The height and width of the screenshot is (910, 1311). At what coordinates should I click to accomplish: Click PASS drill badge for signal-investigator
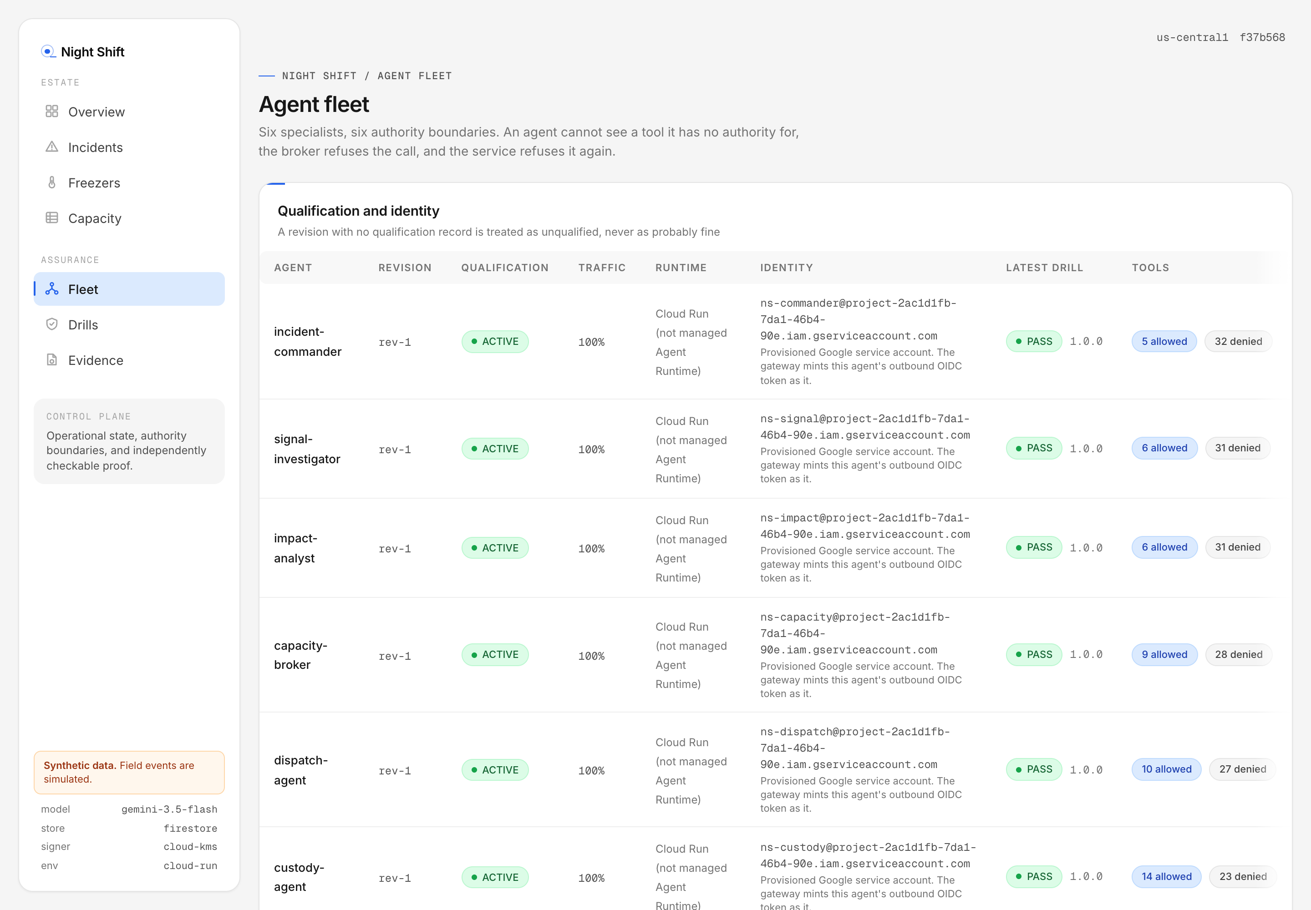coord(1034,448)
